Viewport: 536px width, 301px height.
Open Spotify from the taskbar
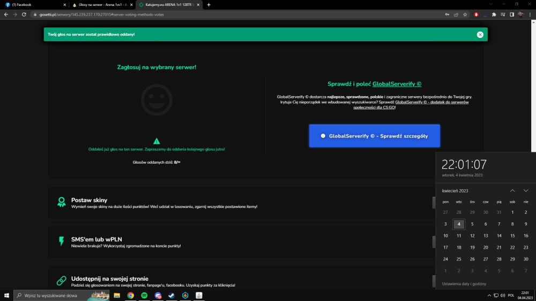144,295
